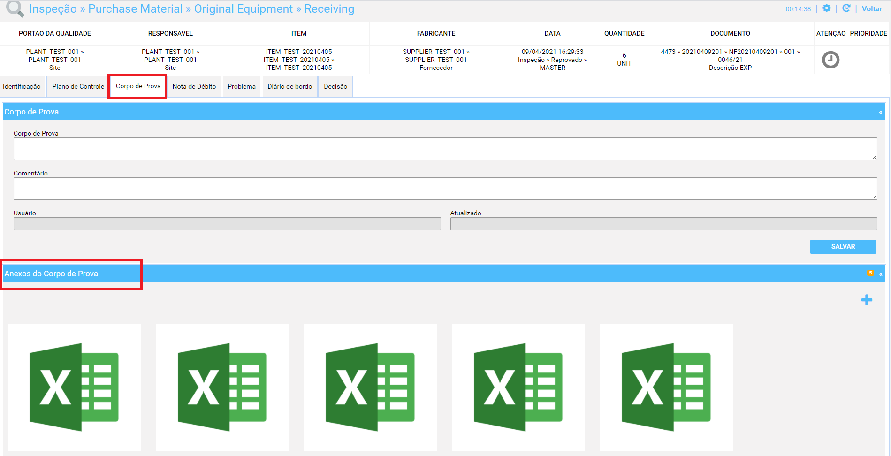
Task: Click the QUANTIDADE column header
Action: tap(624, 33)
